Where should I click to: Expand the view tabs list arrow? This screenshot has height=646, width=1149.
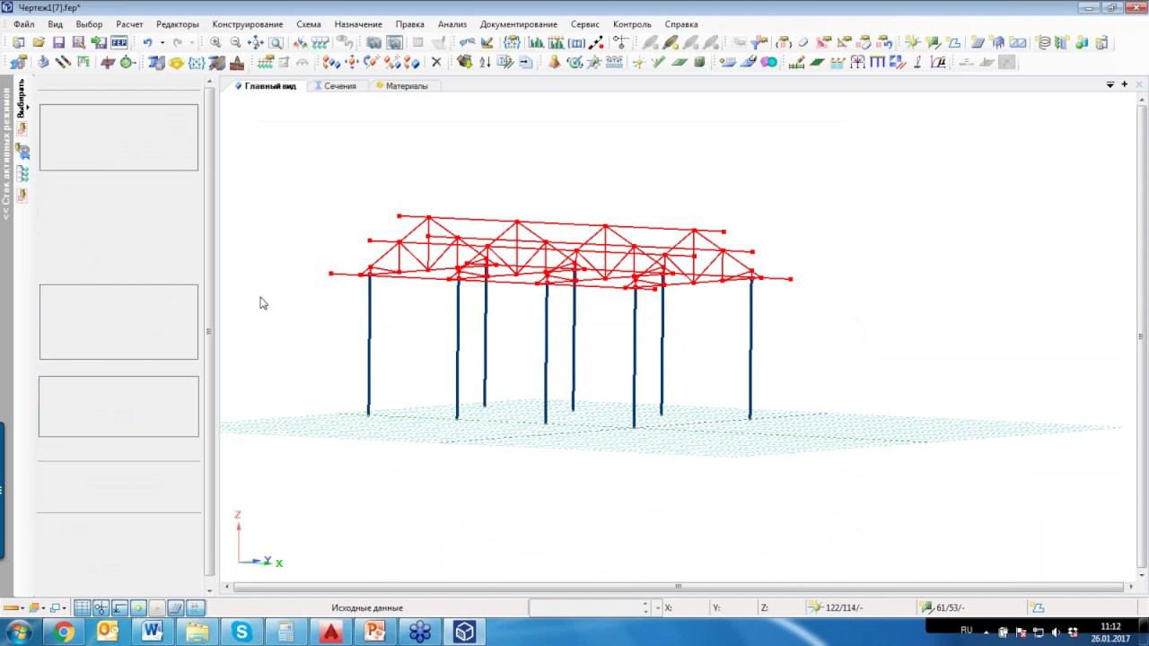click(x=1110, y=84)
